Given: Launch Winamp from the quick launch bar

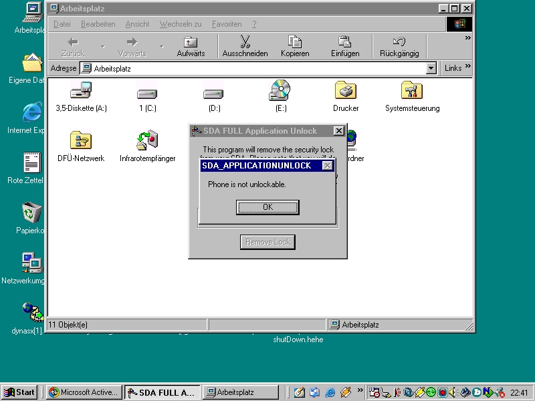Looking at the screenshot, I should 346,392.
